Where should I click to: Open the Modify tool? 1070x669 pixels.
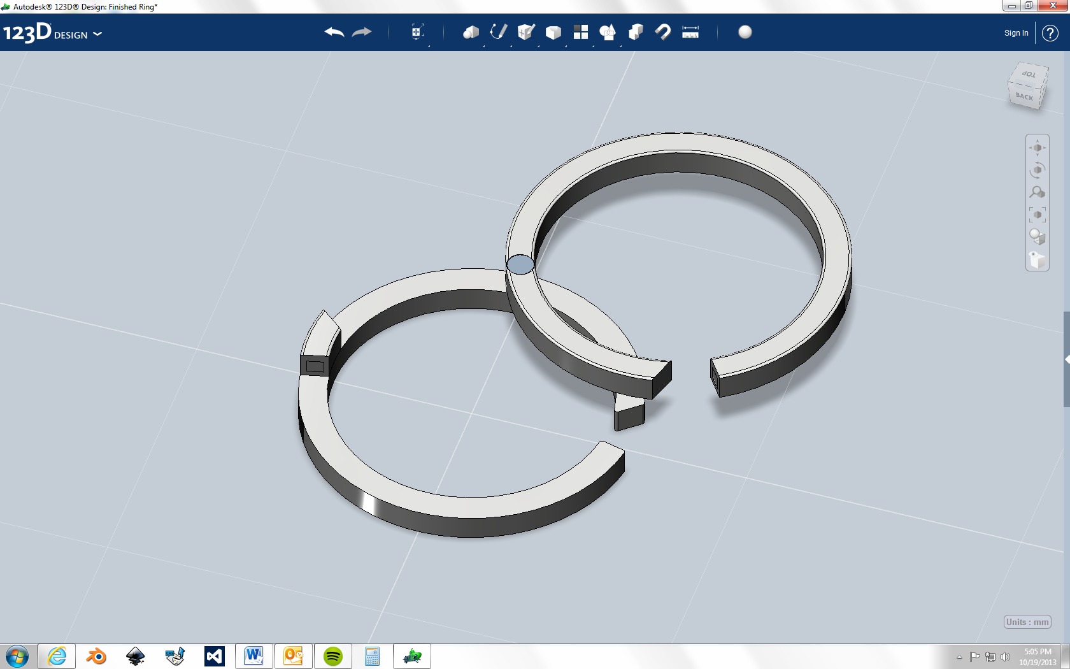click(x=553, y=32)
